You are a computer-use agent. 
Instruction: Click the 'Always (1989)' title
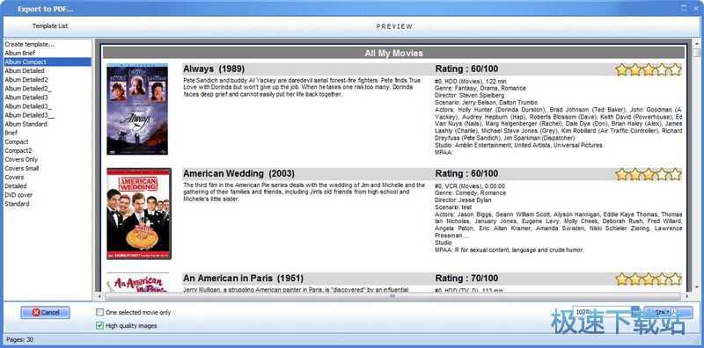pyautogui.click(x=214, y=69)
